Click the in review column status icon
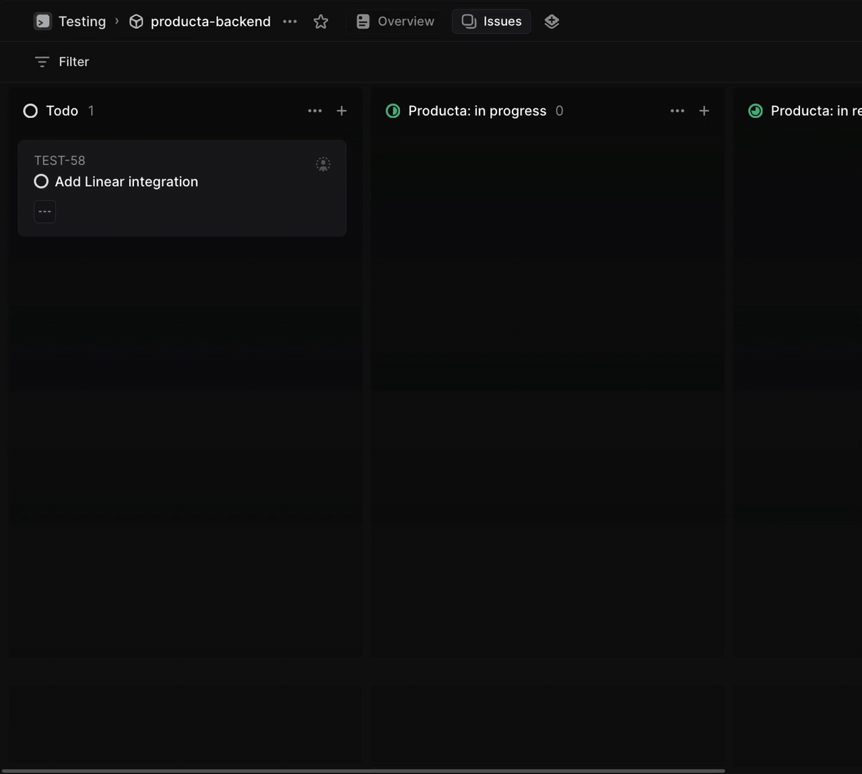 tap(756, 111)
